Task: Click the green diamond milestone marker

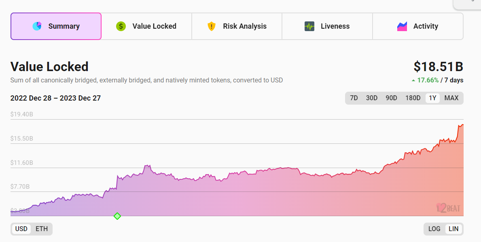Action: pos(117,216)
